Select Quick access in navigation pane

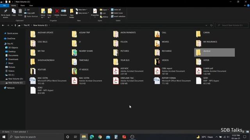pyautogui.click(x=12, y=33)
